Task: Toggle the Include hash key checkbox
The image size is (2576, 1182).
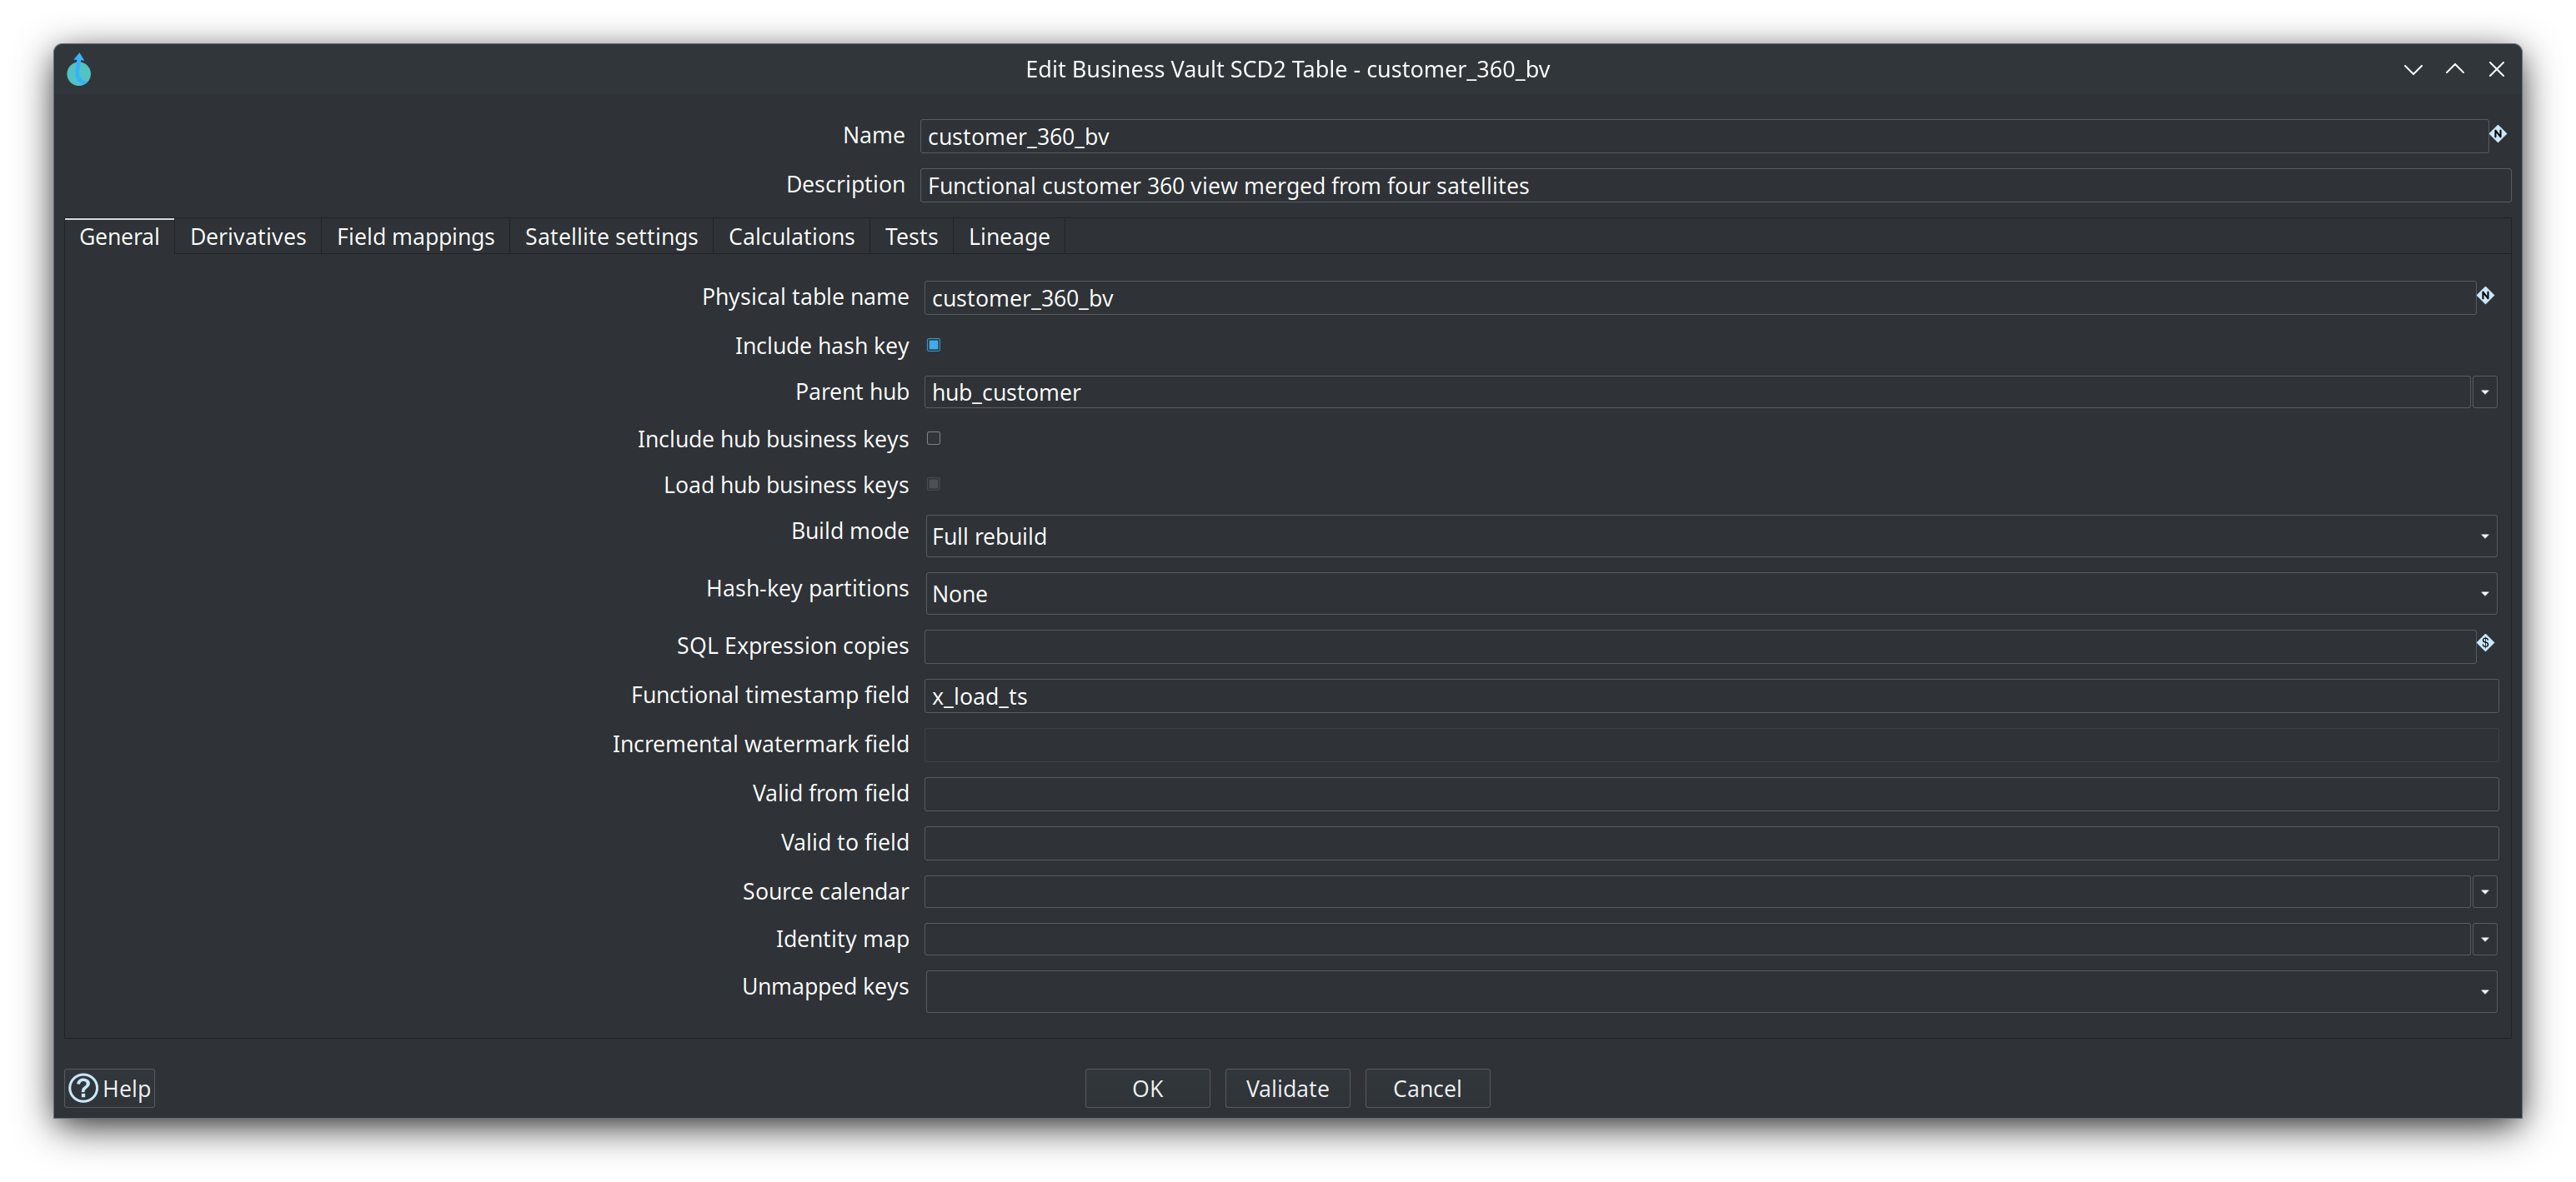Action: pyautogui.click(x=933, y=345)
